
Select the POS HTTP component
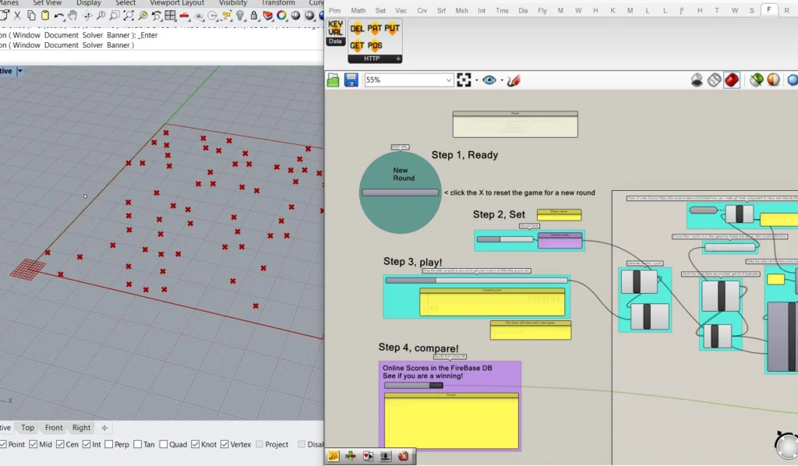tap(375, 45)
